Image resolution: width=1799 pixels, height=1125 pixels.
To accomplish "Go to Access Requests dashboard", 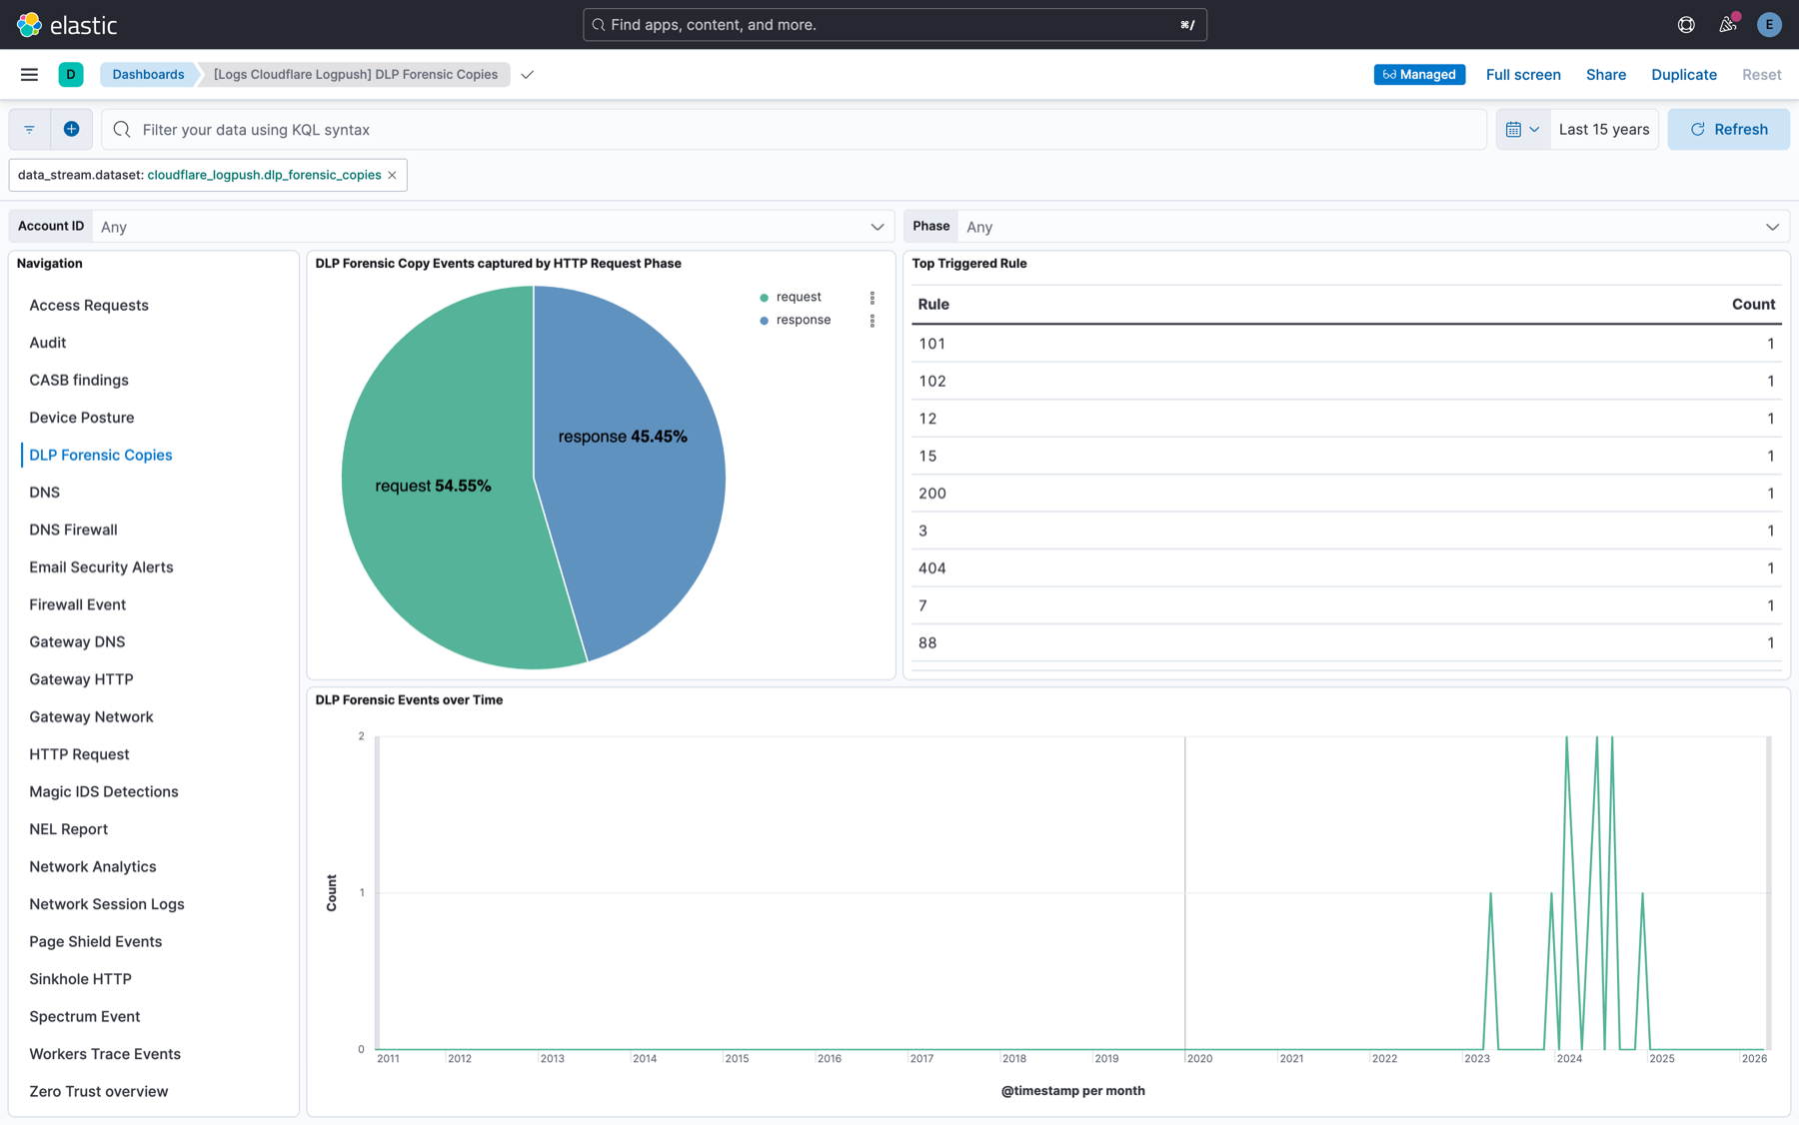I will 89,305.
